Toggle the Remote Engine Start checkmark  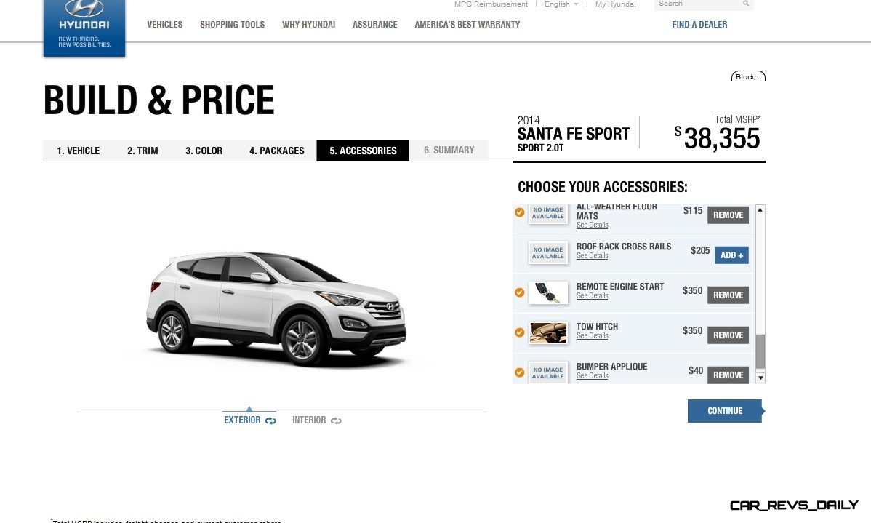coord(519,292)
